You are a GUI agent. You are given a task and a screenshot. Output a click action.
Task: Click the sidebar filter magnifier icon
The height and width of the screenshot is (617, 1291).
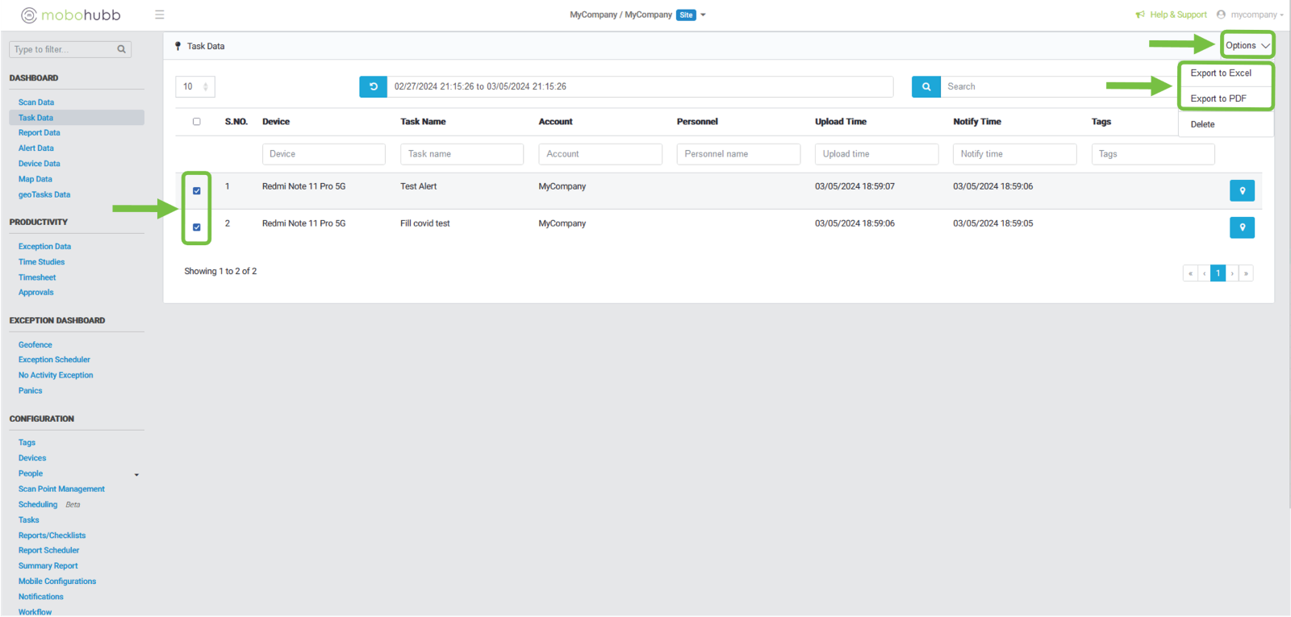[122, 49]
